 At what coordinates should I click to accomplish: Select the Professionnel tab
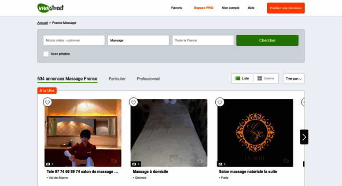pyautogui.click(x=148, y=79)
